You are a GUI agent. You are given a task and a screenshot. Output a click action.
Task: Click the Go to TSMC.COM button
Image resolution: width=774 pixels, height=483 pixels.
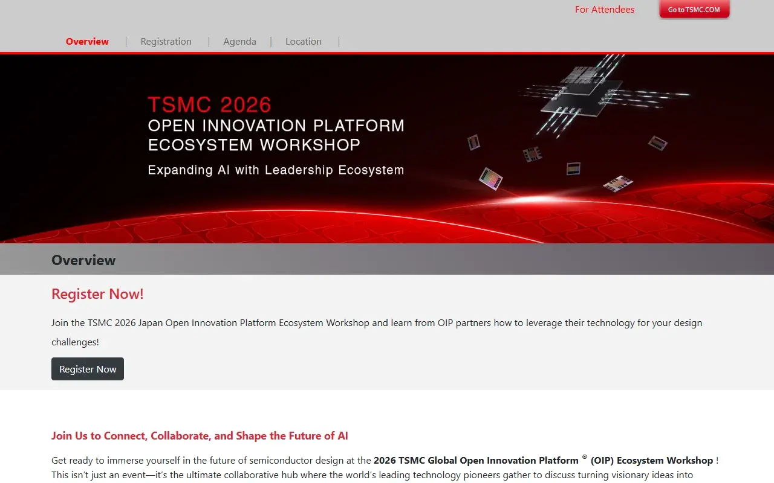click(694, 10)
